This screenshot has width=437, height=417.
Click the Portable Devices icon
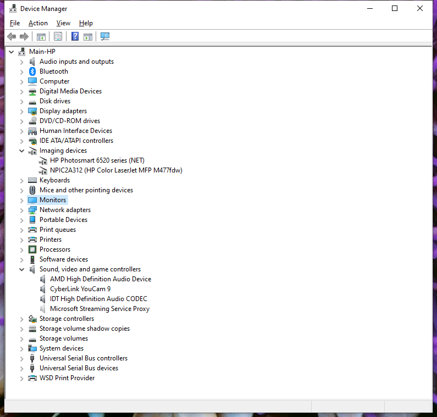coord(32,220)
